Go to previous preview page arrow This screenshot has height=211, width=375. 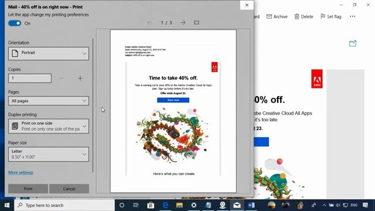(150, 22)
